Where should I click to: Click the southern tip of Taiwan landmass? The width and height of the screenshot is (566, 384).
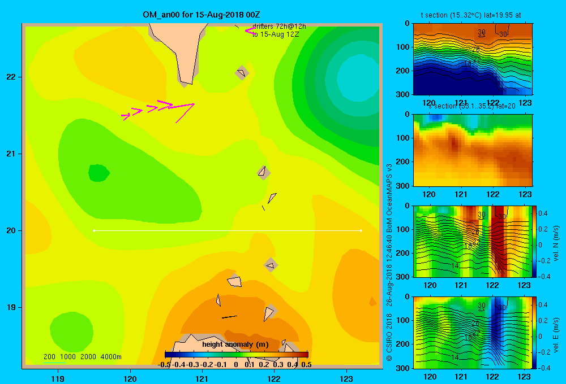coord(186,82)
